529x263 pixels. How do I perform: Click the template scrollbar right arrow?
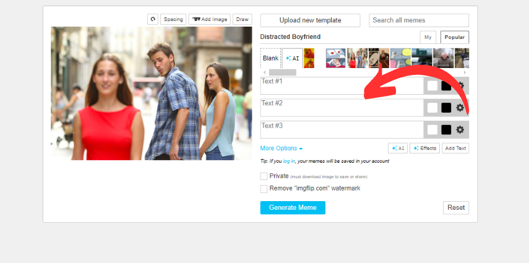click(465, 72)
